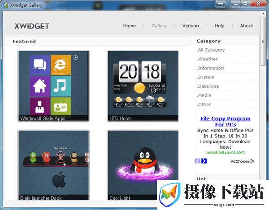Click the XWidget Gallery title bar icon
This screenshot has height=210, width=269.
[x=6, y=5]
